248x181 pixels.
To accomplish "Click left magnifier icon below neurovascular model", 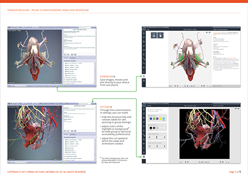I will (x=220, y=162).
